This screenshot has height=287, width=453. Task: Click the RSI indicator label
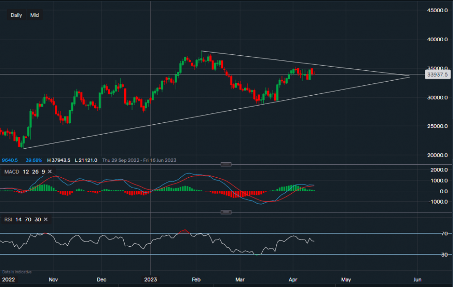click(x=8, y=219)
